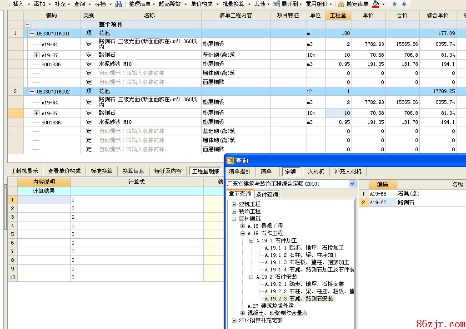This screenshot has width=466, height=329.
Task: Expand the 建筑工程 tree node
Action: tap(234, 204)
